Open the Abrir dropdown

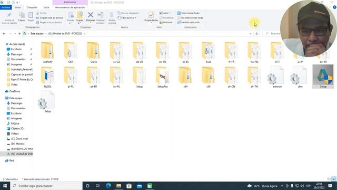(165, 13)
